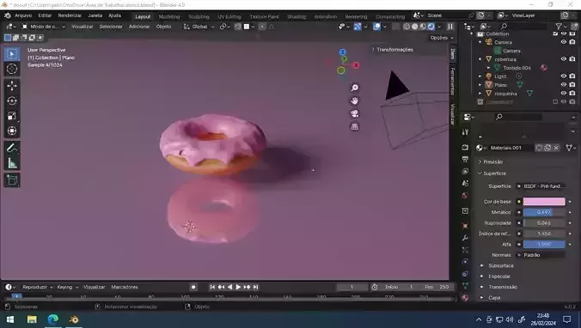Disable Plano in renders camera icon
The width and height of the screenshot is (581, 328).
tap(572, 85)
